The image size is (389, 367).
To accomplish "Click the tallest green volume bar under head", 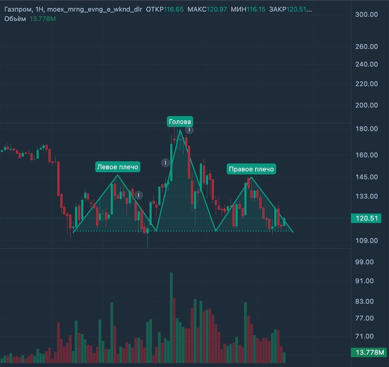I will click(171, 318).
